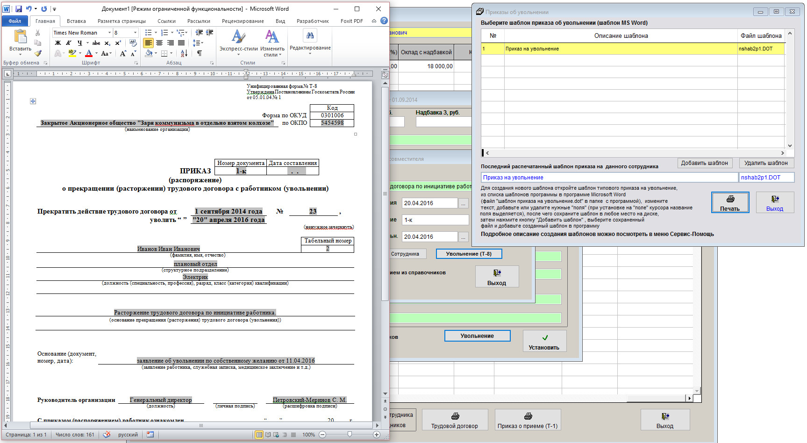The image size is (807, 443).
Task: Click the spell check icon in status bar
Action: pyautogui.click(x=107, y=435)
